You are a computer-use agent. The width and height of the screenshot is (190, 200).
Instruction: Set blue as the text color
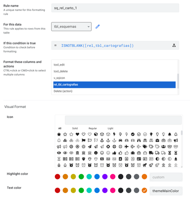(97, 190)
